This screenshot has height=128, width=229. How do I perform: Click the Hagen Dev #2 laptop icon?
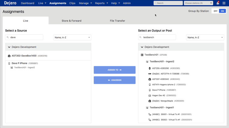150,96
